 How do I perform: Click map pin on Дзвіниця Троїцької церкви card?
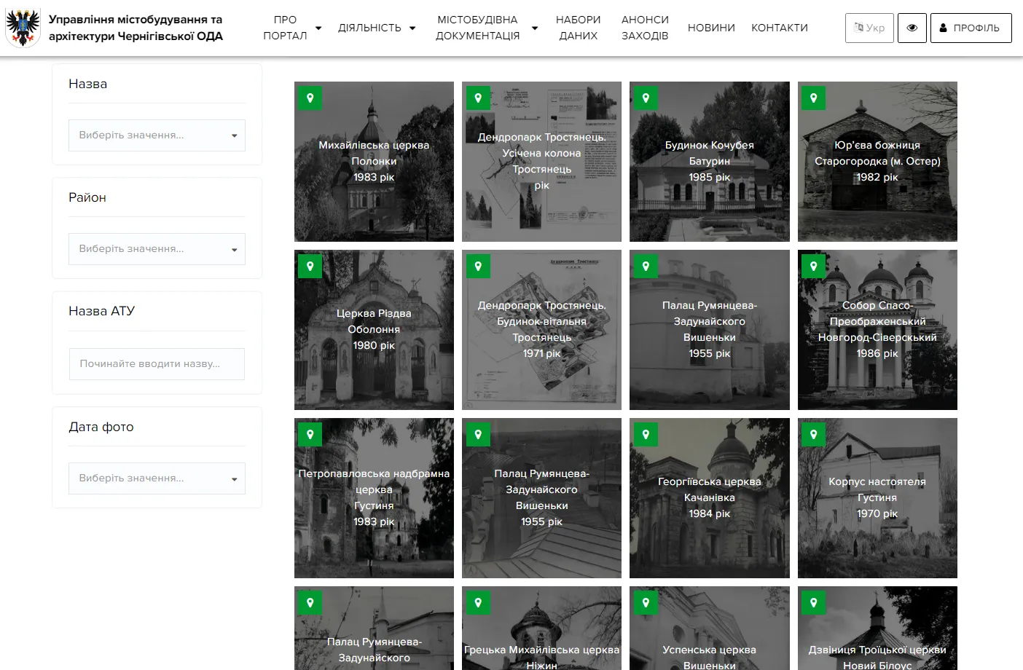814,603
